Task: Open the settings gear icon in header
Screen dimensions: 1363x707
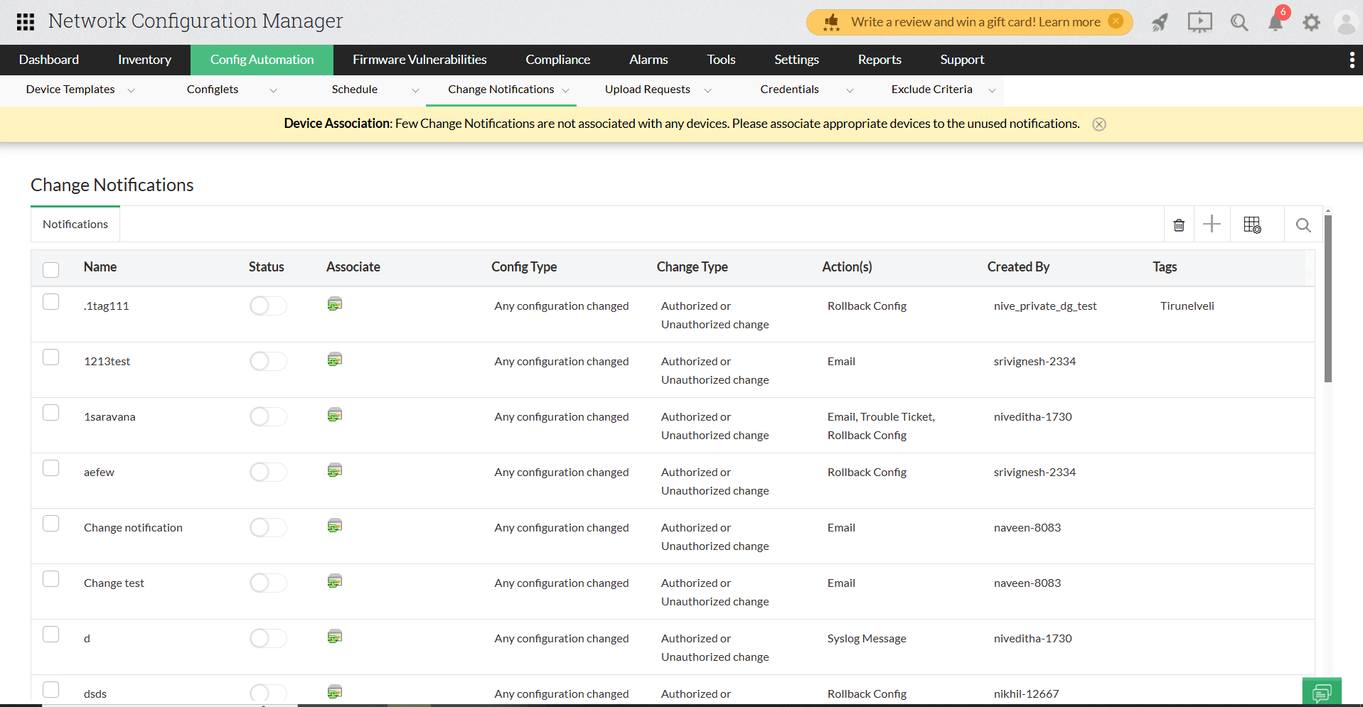Action: click(x=1311, y=23)
